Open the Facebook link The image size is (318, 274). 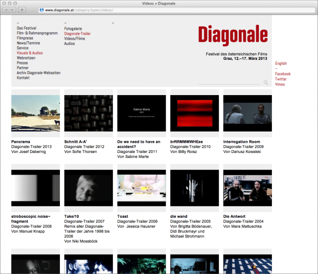pos(283,74)
